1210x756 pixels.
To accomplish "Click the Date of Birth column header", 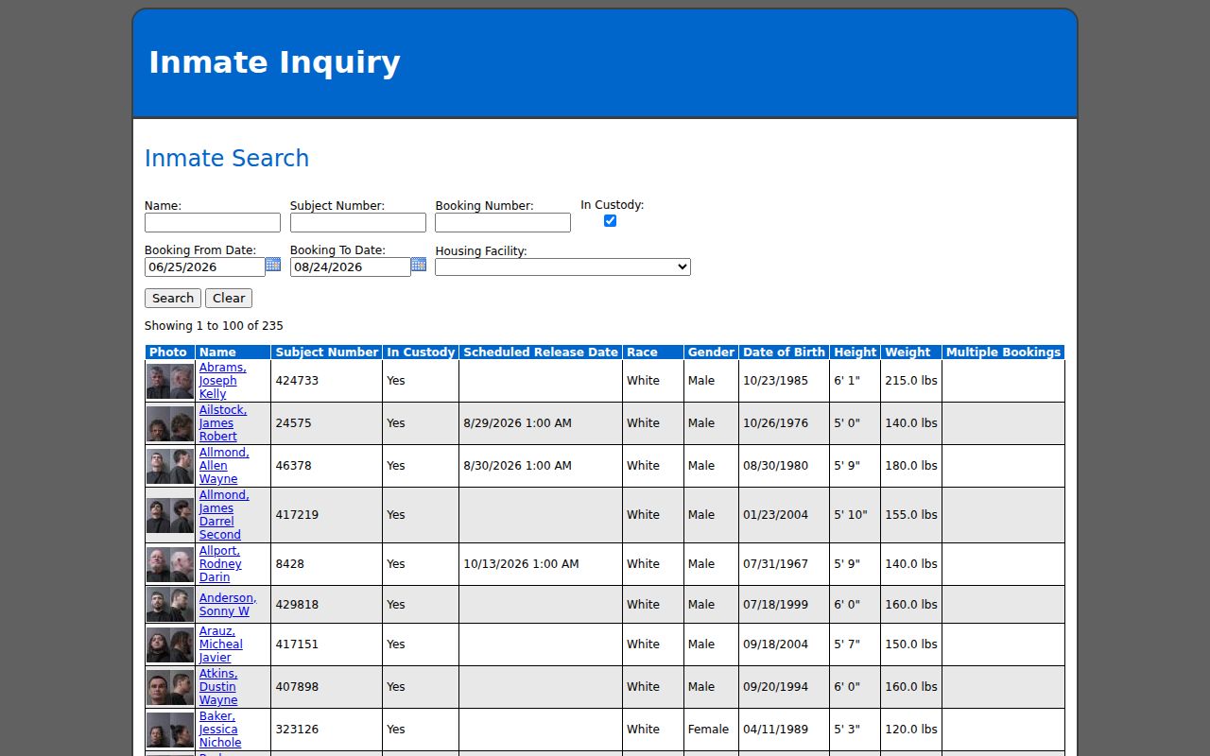I will [x=785, y=352].
